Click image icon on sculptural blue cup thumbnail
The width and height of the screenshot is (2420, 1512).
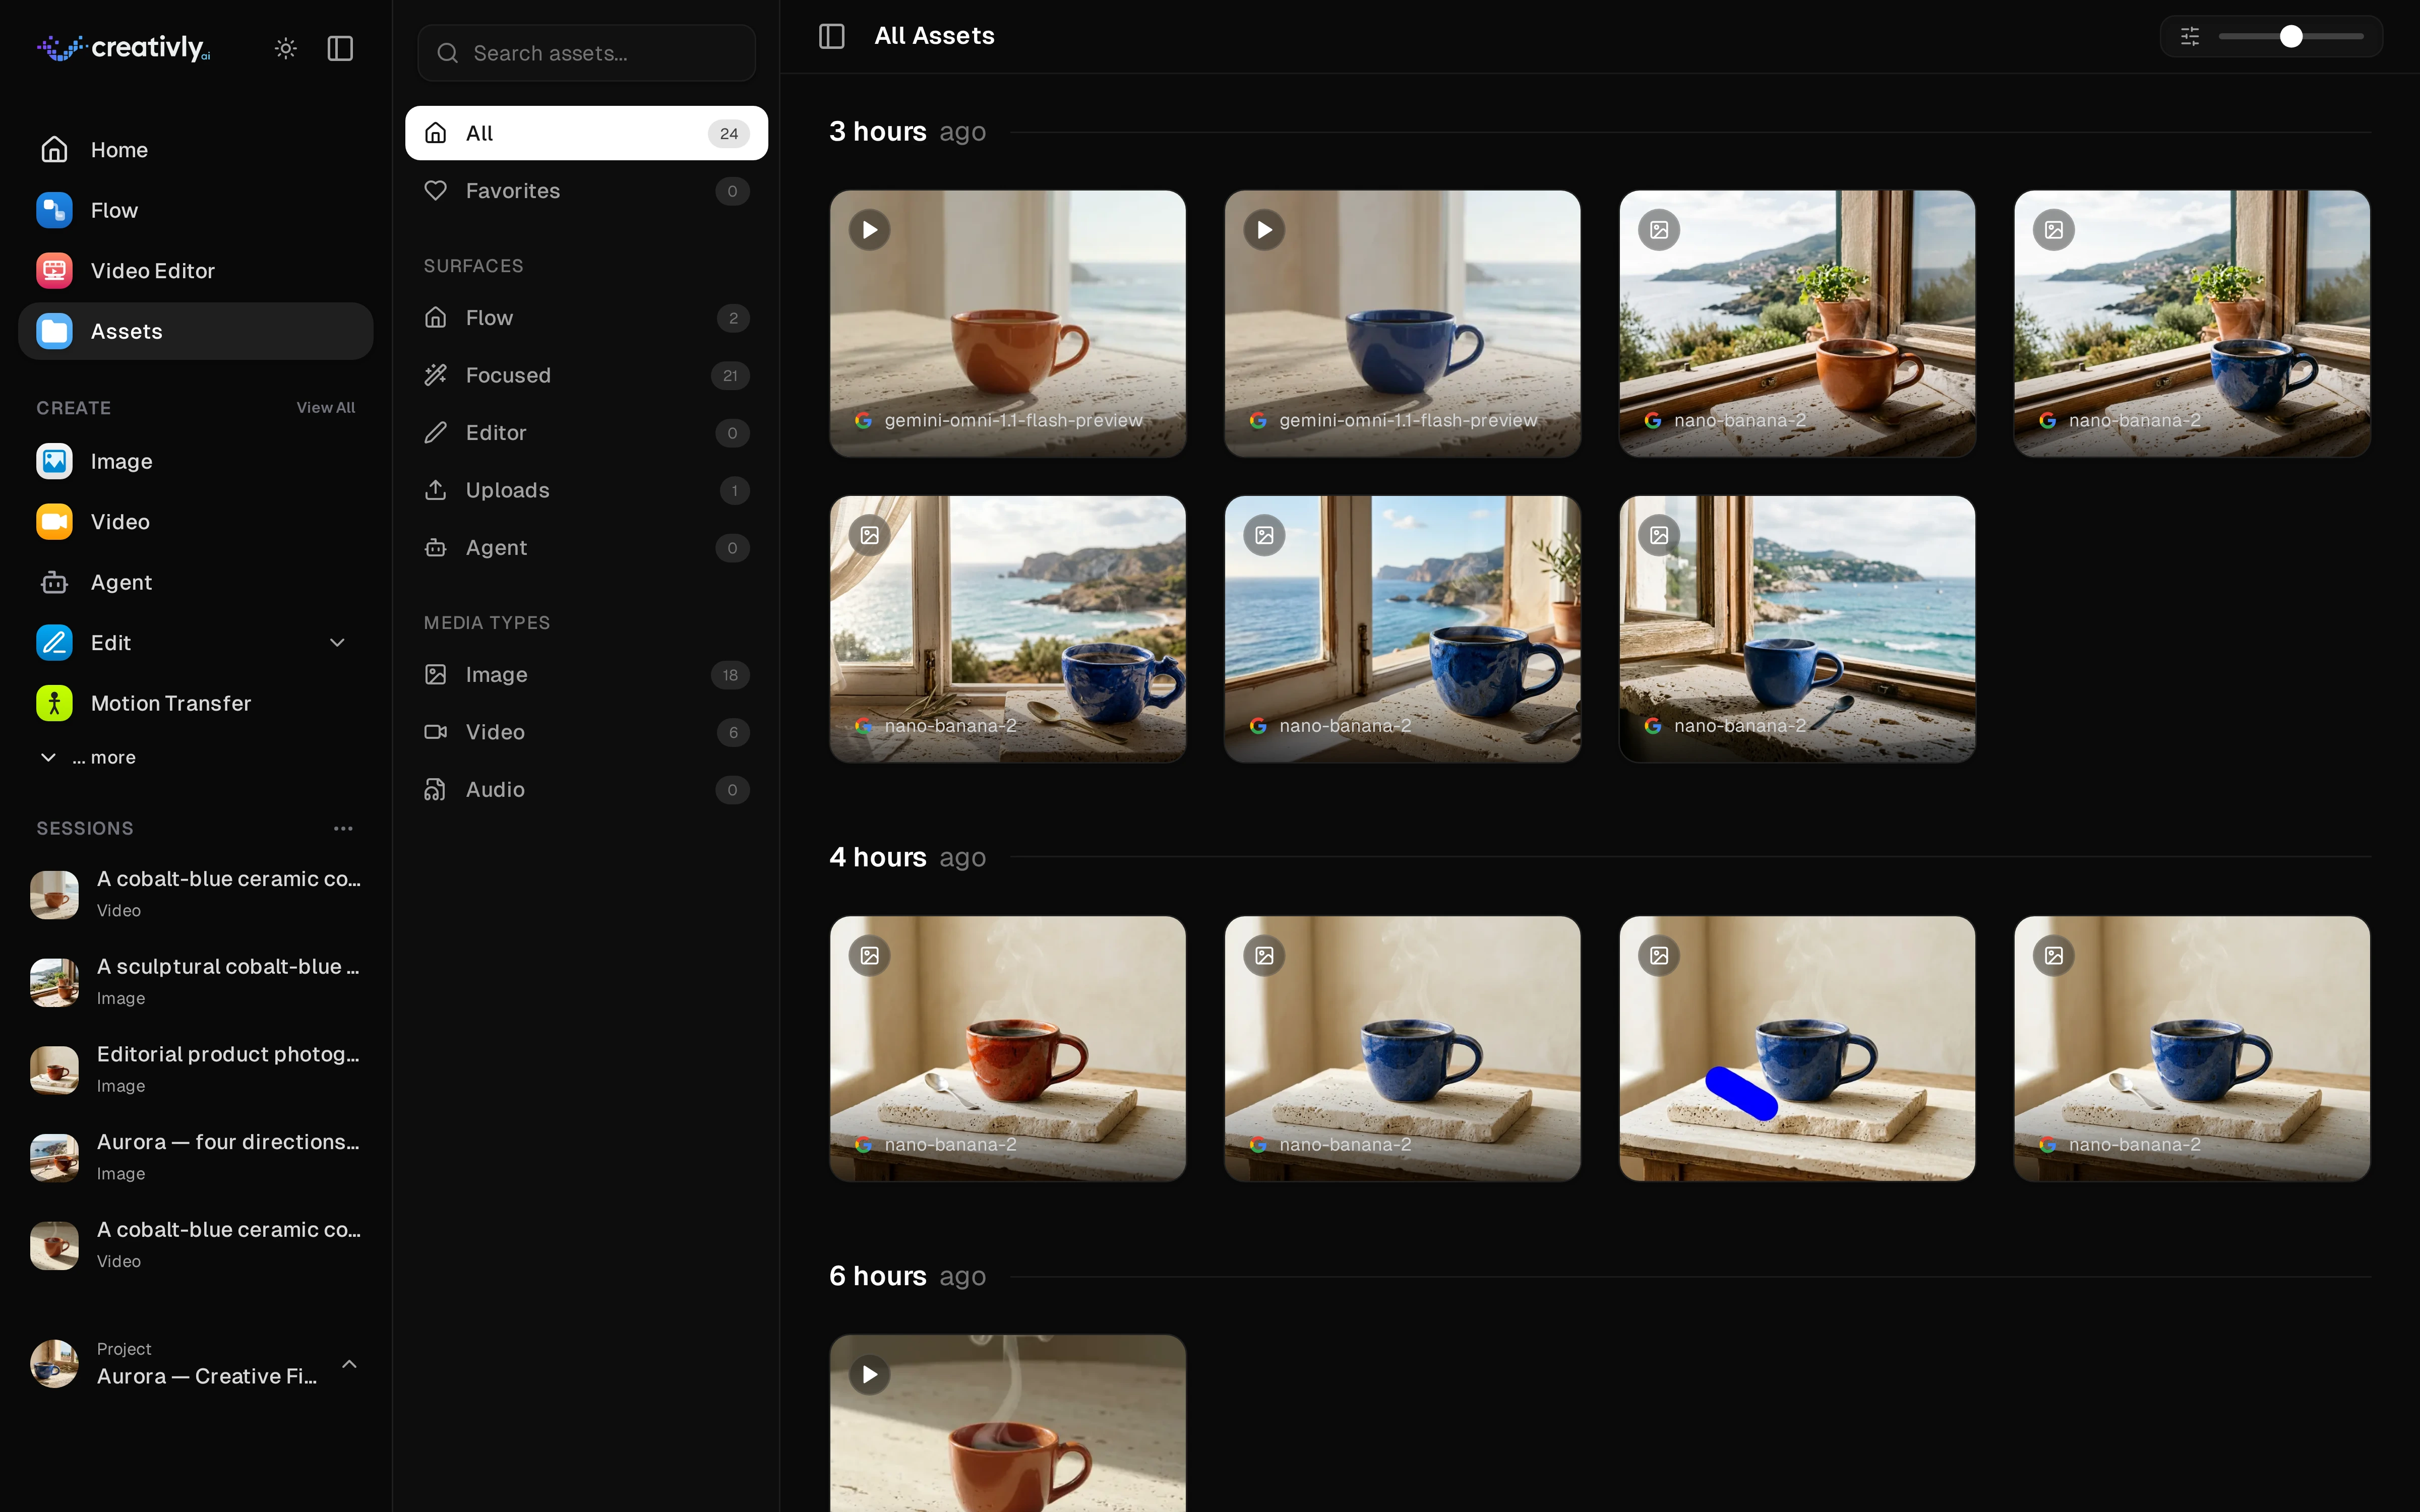(870, 536)
